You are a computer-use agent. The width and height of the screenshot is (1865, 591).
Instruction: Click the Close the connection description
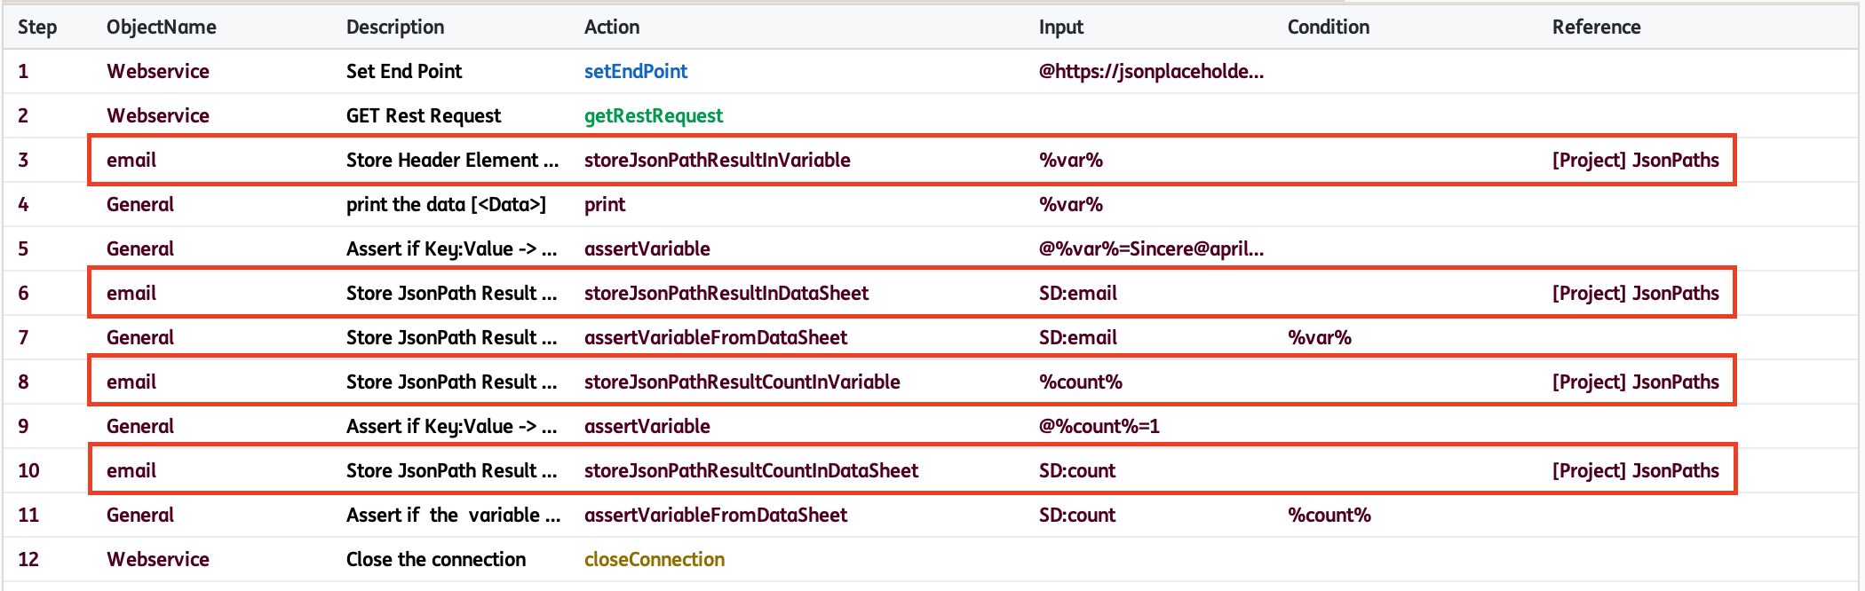click(436, 559)
